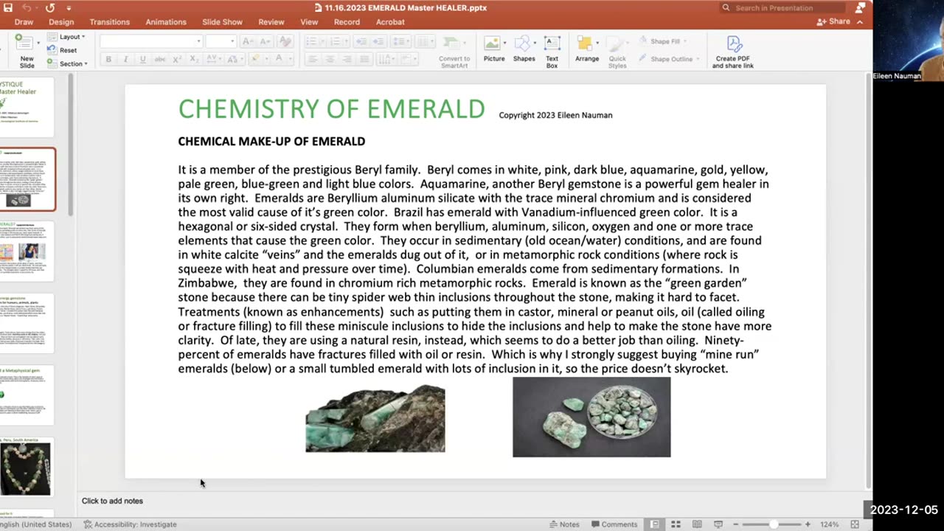The image size is (944, 531).
Task: Click the Undo arrow icon
Action: coord(27,7)
